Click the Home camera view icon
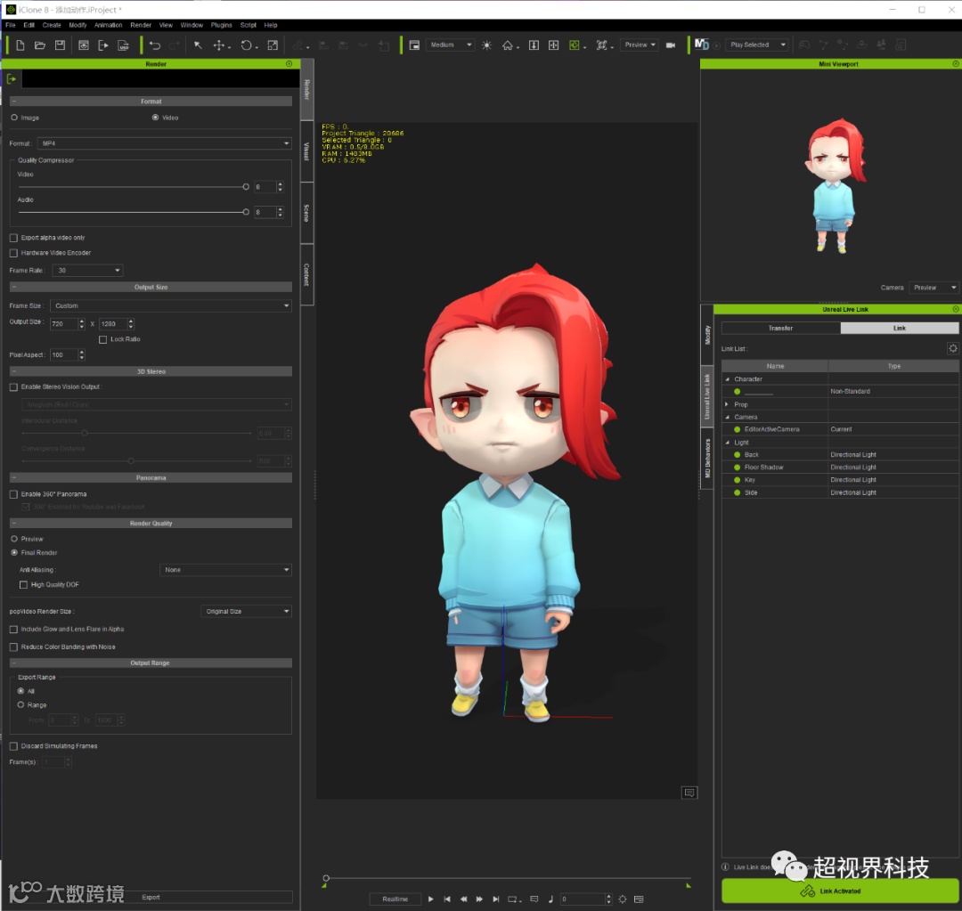The height and width of the screenshot is (911, 962). click(x=508, y=45)
